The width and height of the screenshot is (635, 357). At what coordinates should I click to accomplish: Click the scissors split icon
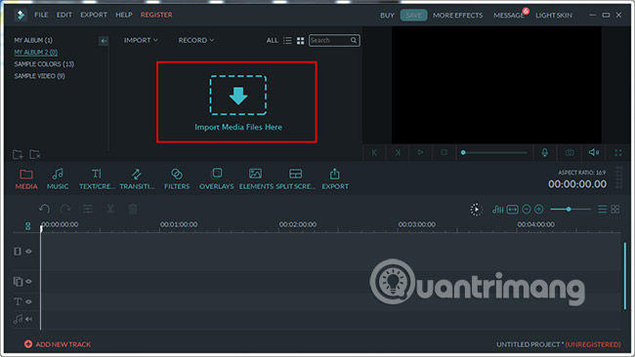[x=110, y=209]
